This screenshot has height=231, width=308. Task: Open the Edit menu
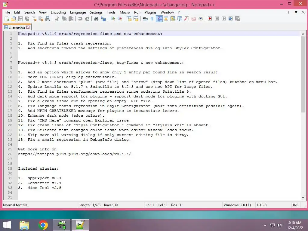17,12
